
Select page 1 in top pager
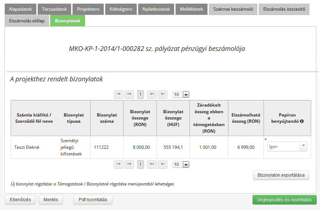coord(140,95)
